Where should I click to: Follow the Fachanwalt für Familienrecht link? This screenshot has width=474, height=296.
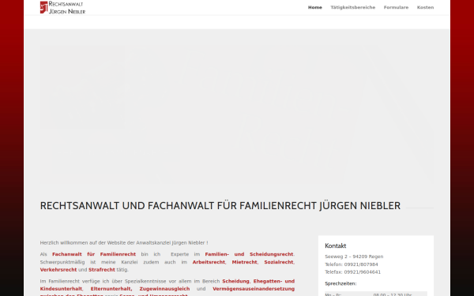tap(94, 254)
